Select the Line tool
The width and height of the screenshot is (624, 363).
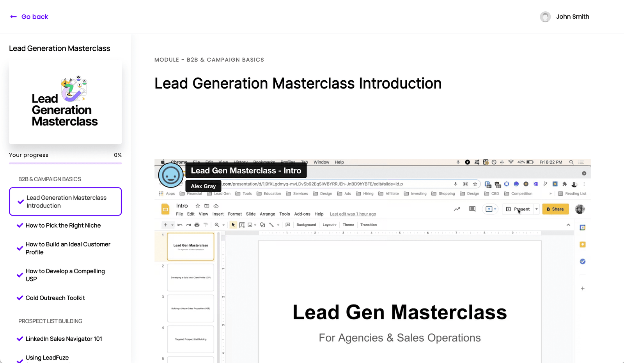271,225
